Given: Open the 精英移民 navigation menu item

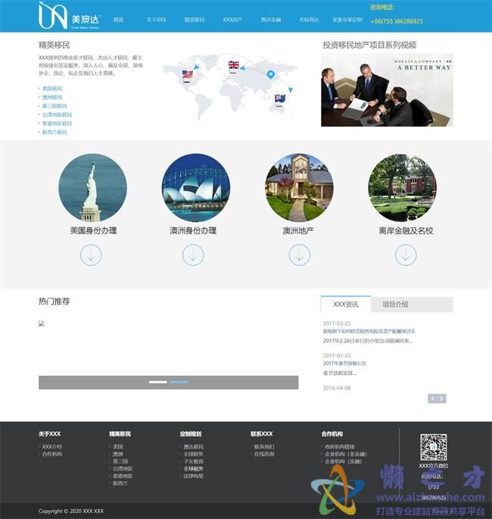Looking at the screenshot, I should [x=195, y=20].
